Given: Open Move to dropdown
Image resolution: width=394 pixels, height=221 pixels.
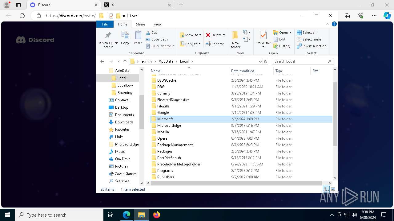Looking at the screenshot, I should [191, 35].
